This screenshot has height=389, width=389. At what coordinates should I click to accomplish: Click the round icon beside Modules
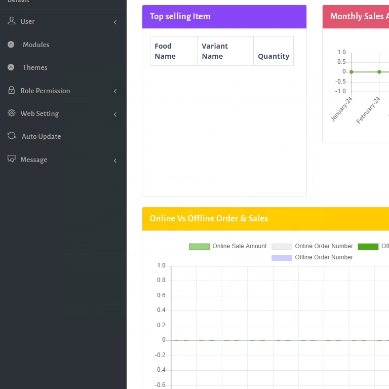coord(11,45)
